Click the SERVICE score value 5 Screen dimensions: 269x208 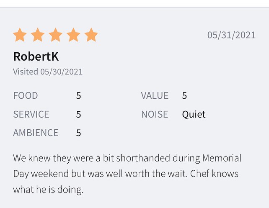coord(78,114)
